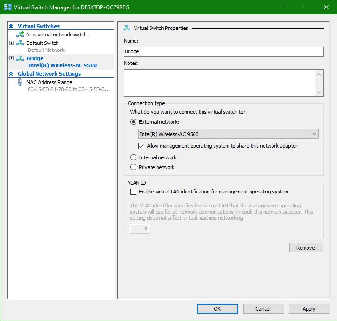The image size is (337, 321).
Task: Open the Intel(R) Wireless-AC 9560 adapter dropdown
Action: click(x=229, y=134)
